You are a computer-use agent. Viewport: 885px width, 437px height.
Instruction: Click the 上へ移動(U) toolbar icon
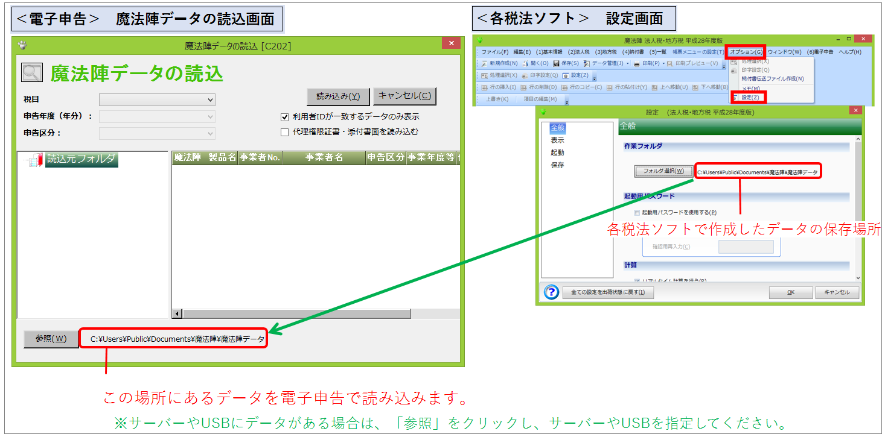point(654,87)
